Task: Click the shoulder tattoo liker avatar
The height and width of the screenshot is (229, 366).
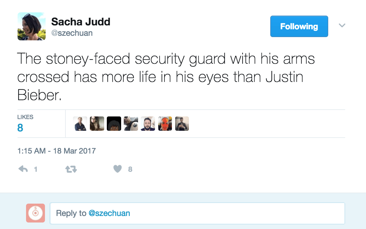Action: coord(131,124)
